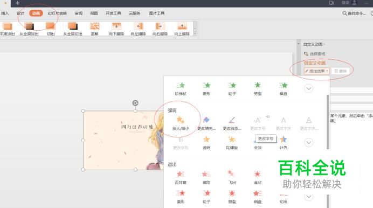
Task: Add the red 轮子 exit effect
Action: tap(206, 197)
